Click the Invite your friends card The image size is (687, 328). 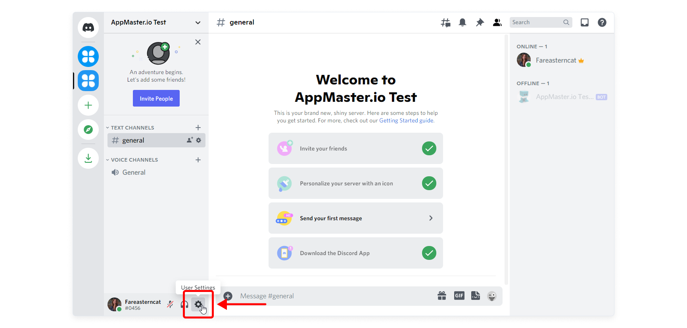click(x=356, y=149)
